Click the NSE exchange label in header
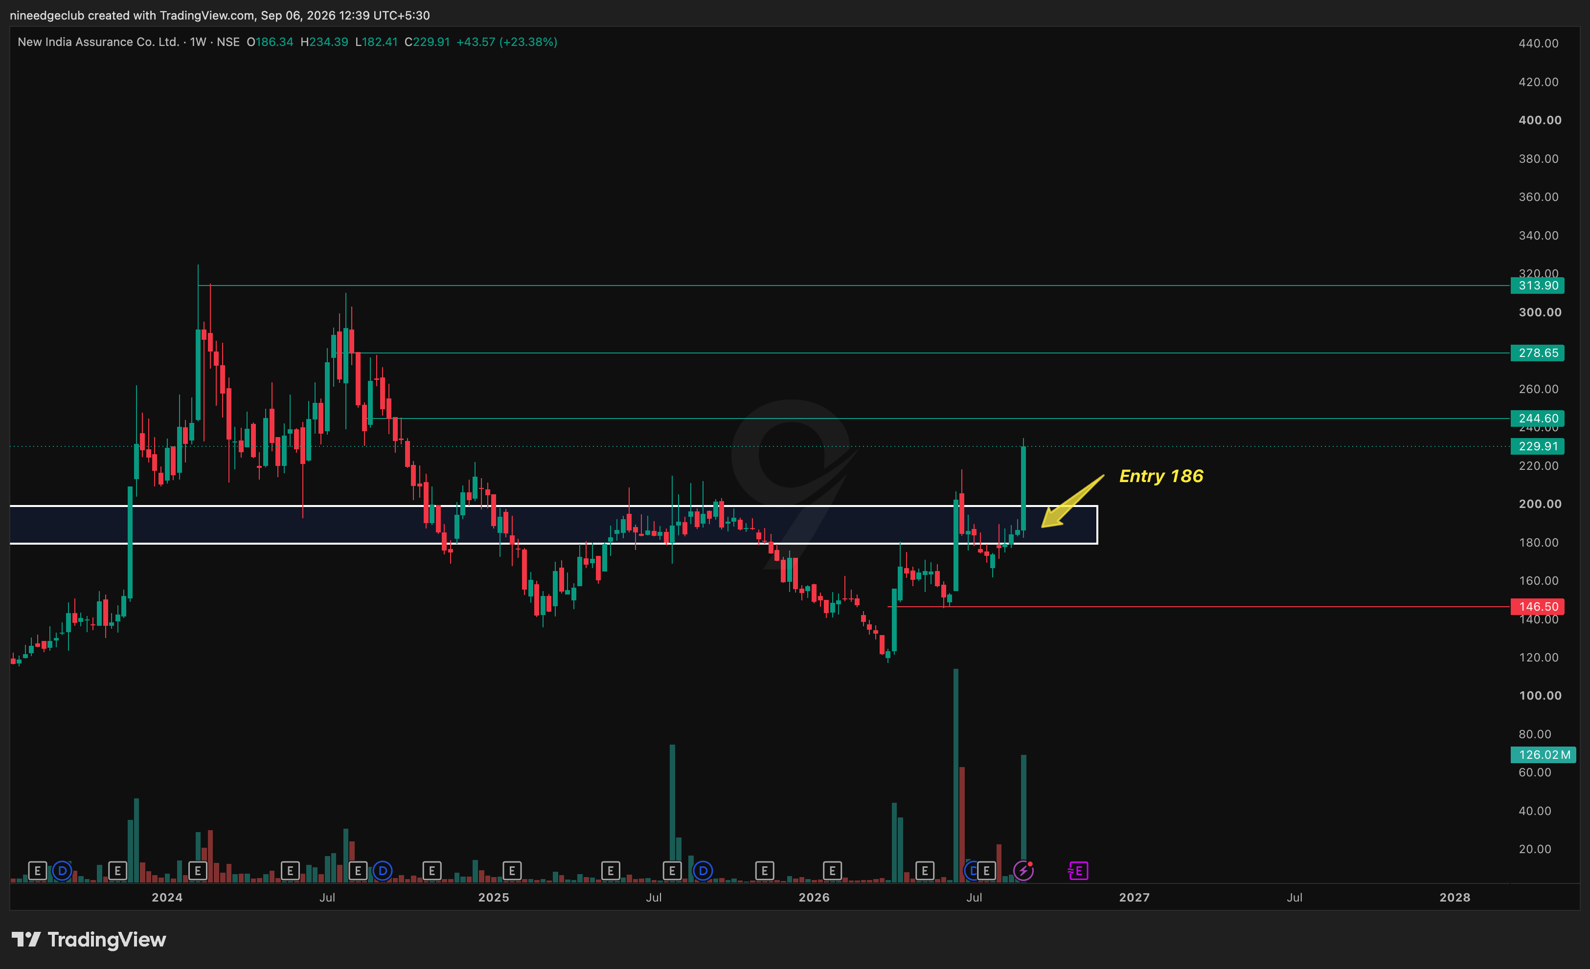This screenshot has height=969, width=1590. pos(228,42)
